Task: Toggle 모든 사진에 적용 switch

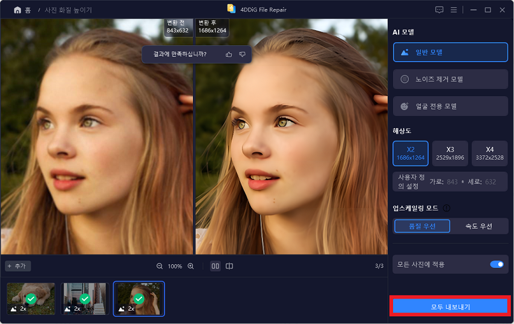Action: click(x=496, y=264)
